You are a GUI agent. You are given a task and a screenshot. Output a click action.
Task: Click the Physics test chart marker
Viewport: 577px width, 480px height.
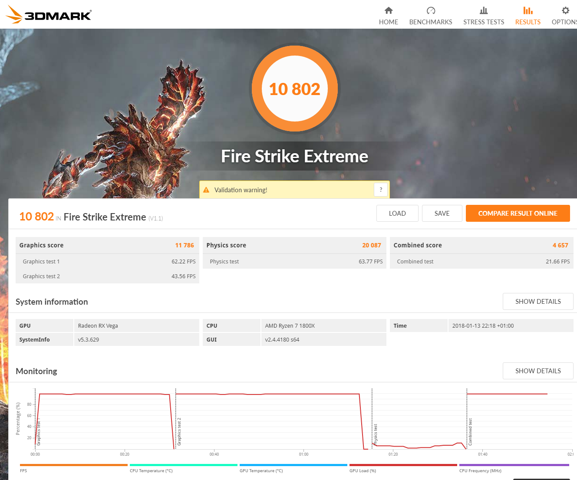coord(375,434)
